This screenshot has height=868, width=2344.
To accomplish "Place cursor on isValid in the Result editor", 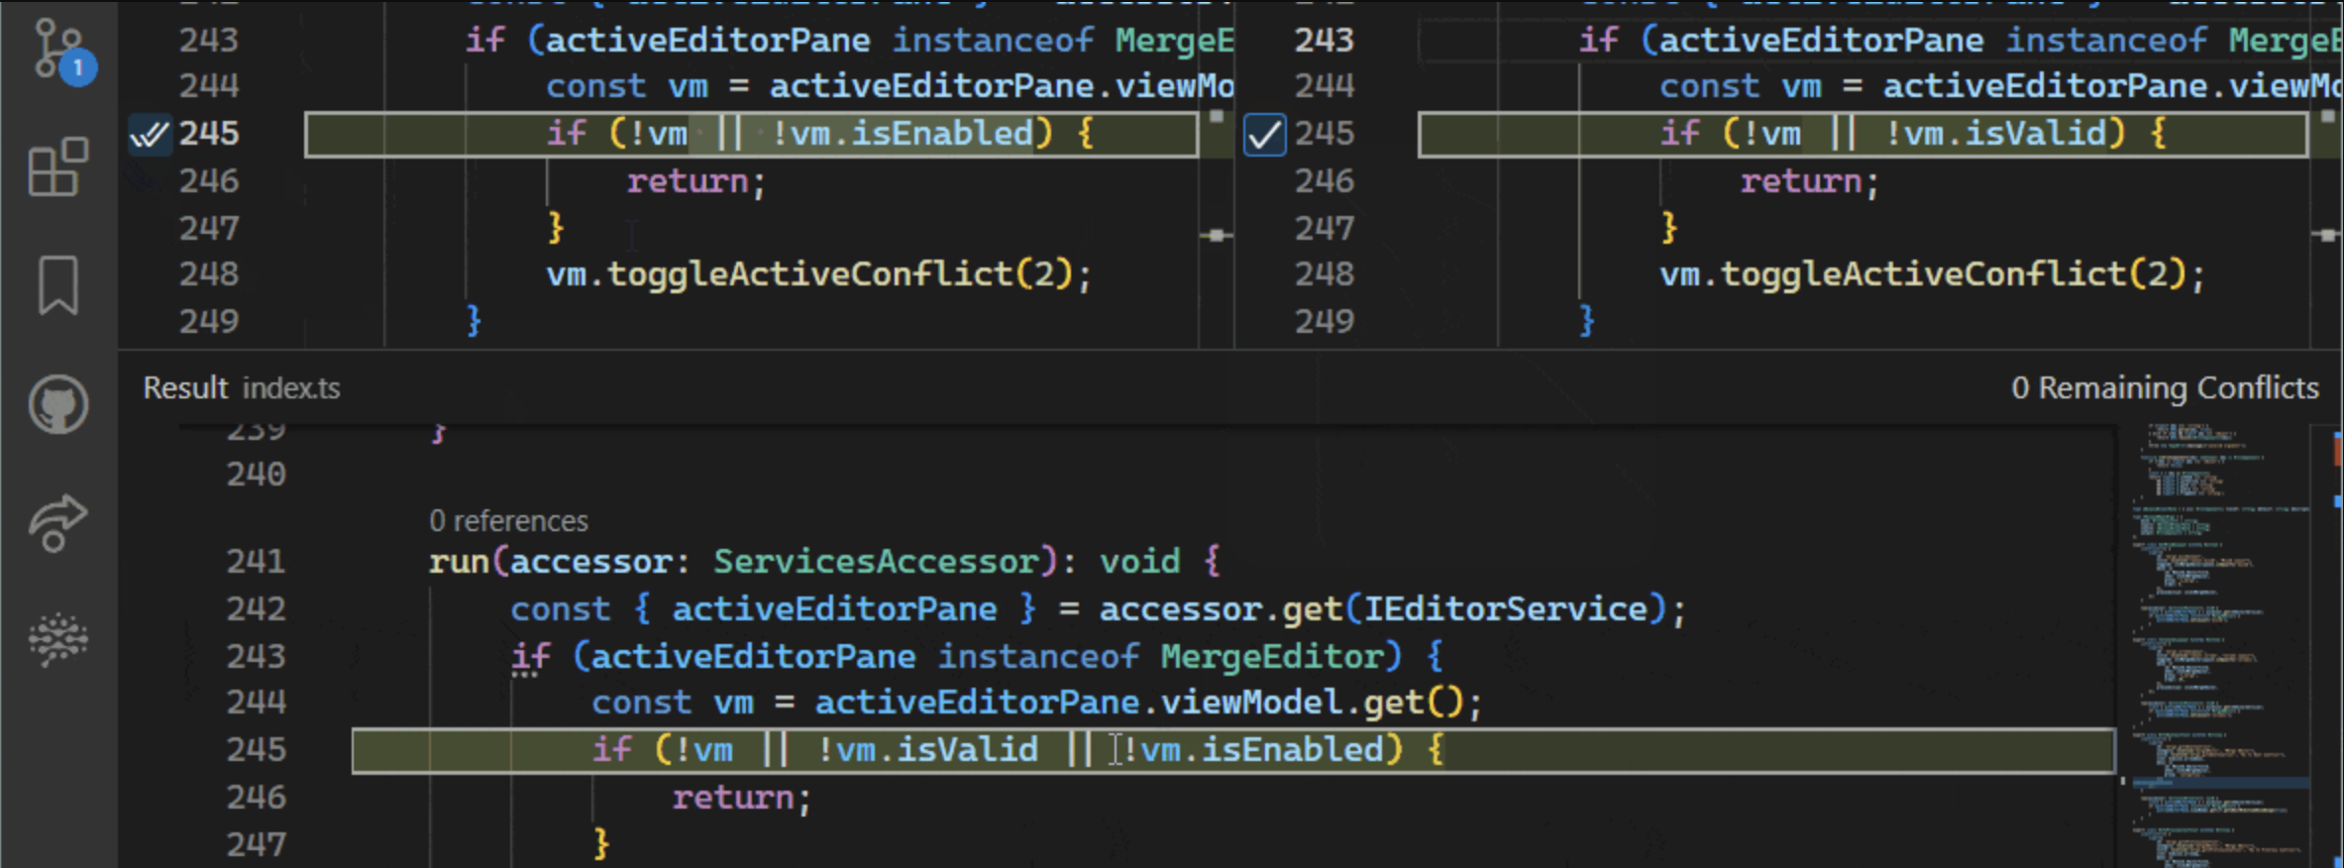I will (967, 750).
